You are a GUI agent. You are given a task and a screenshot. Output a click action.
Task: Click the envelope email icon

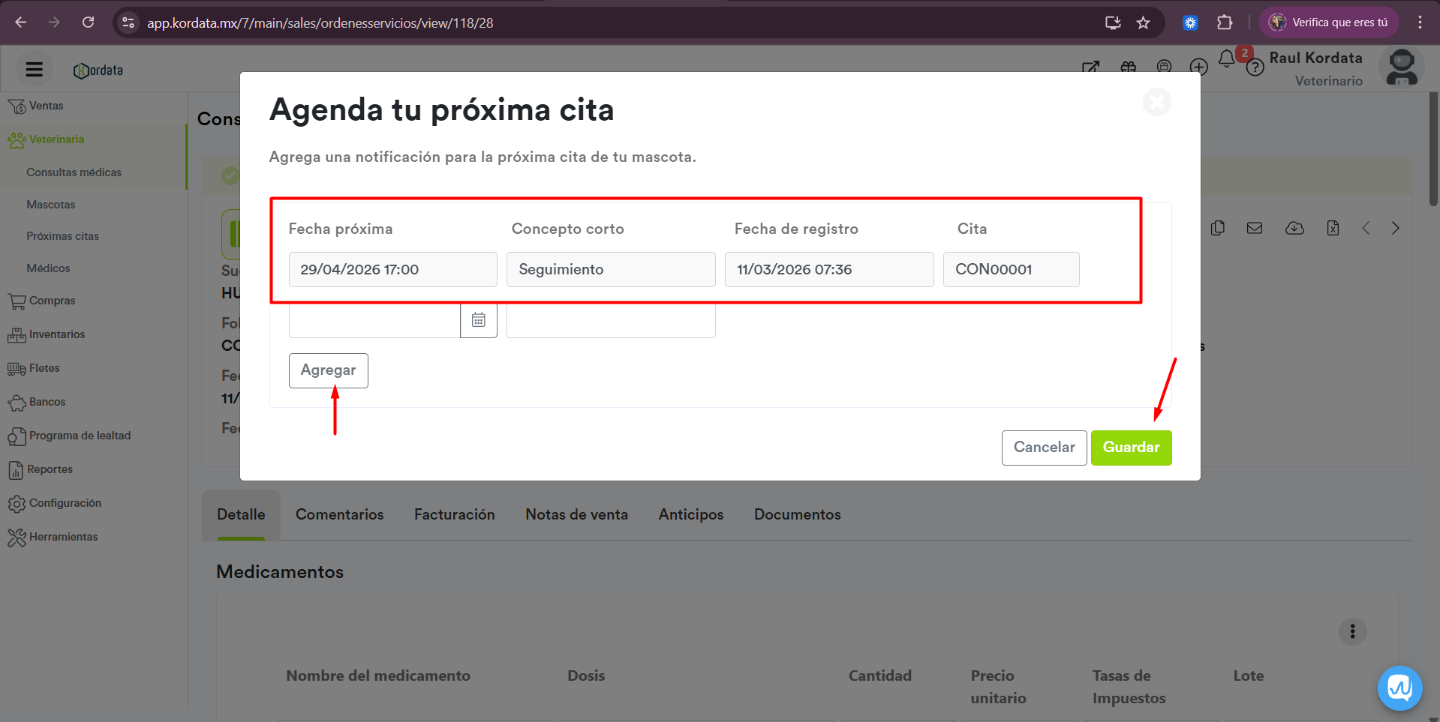click(x=1255, y=229)
